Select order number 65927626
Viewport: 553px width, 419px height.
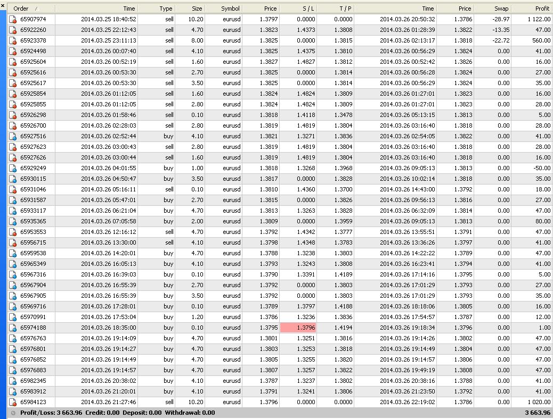(x=33, y=157)
